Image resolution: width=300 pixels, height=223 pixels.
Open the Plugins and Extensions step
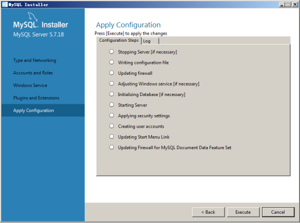pos(36,98)
